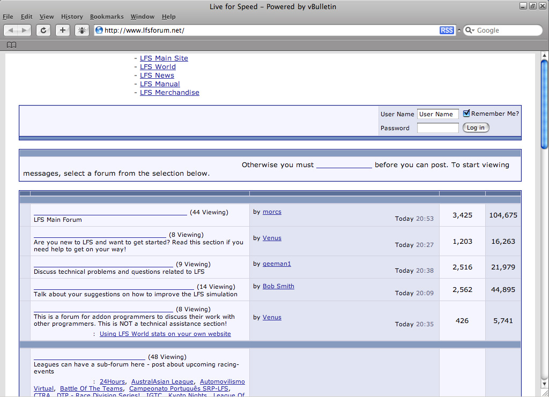Add bookmark with the plus button
549x397 pixels.
[63, 31]
